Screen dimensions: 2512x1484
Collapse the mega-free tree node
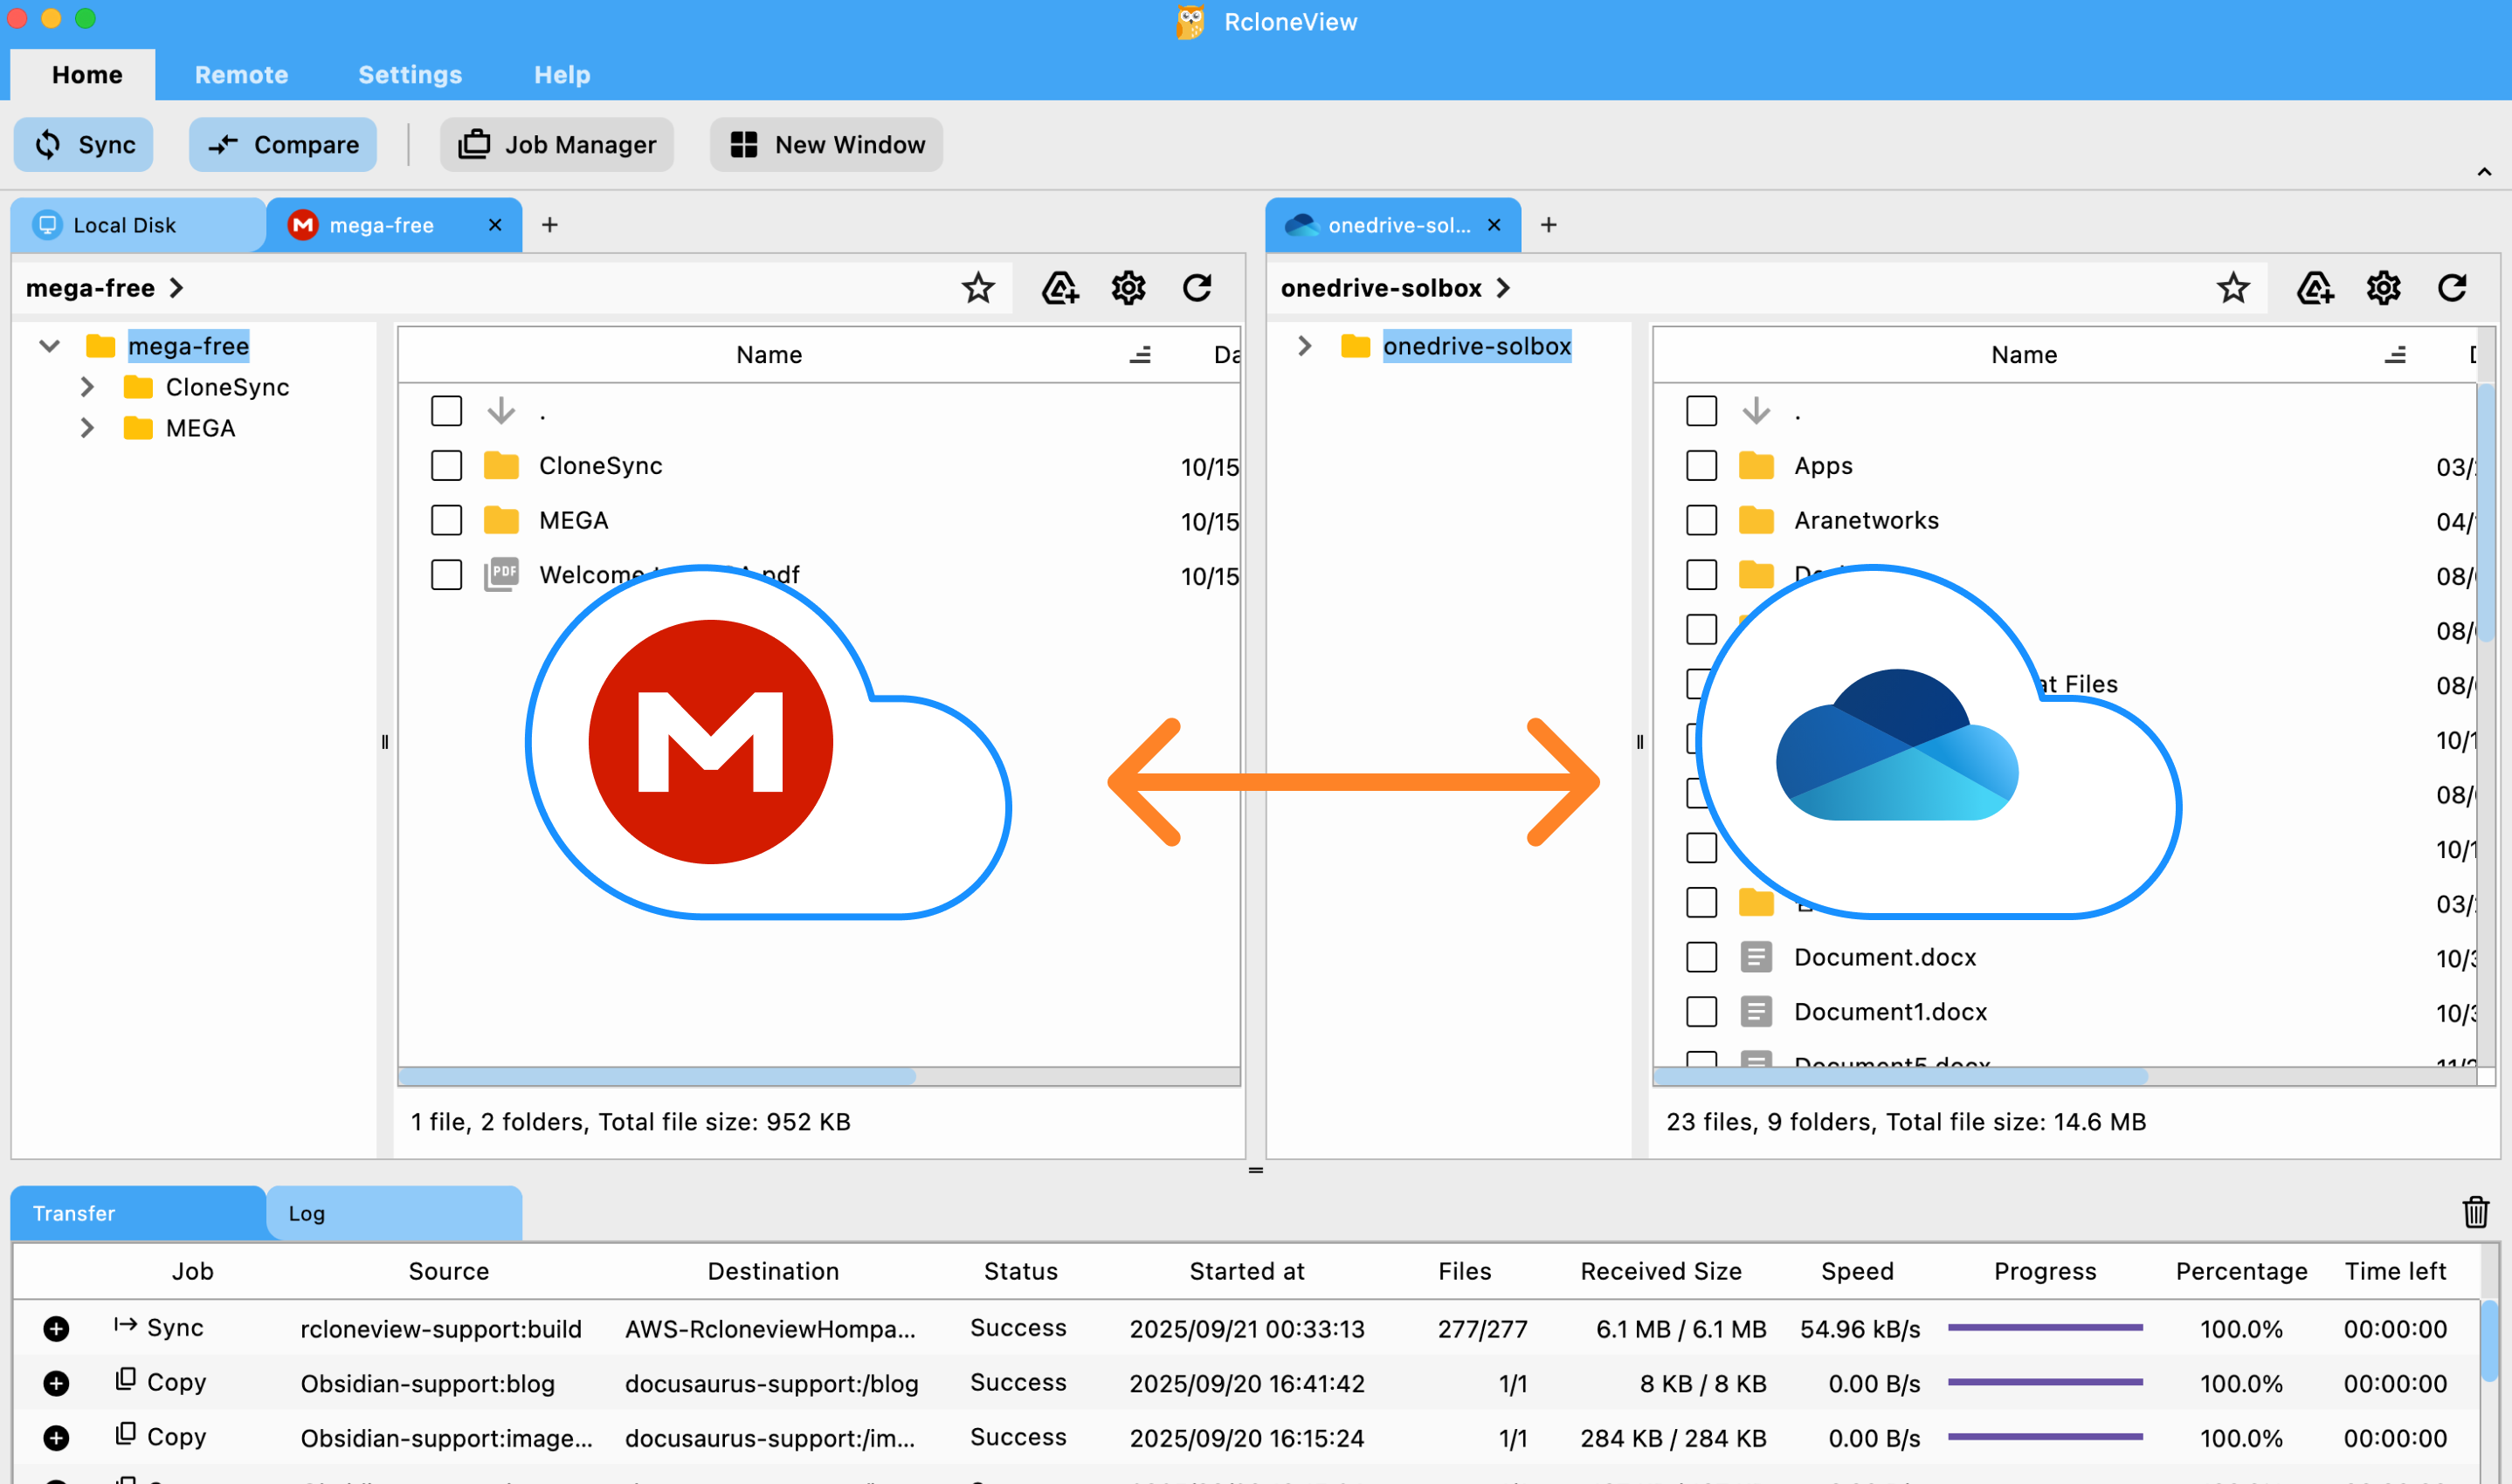click(48, 346)
